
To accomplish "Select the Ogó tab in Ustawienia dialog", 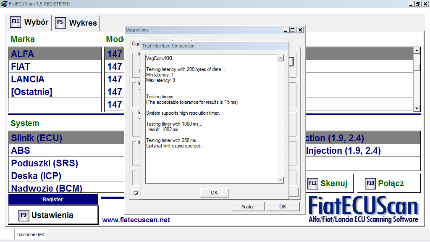I will click(136, 44).
